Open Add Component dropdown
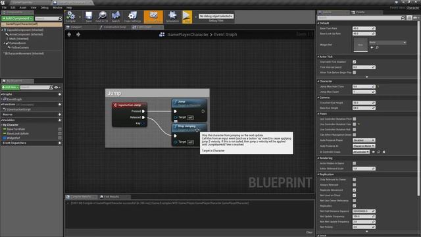Viewport: 421px width, 237px height. [18, 18]
